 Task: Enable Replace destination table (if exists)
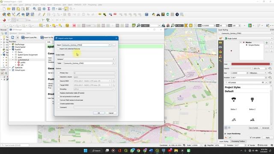(x=59, y=93)
